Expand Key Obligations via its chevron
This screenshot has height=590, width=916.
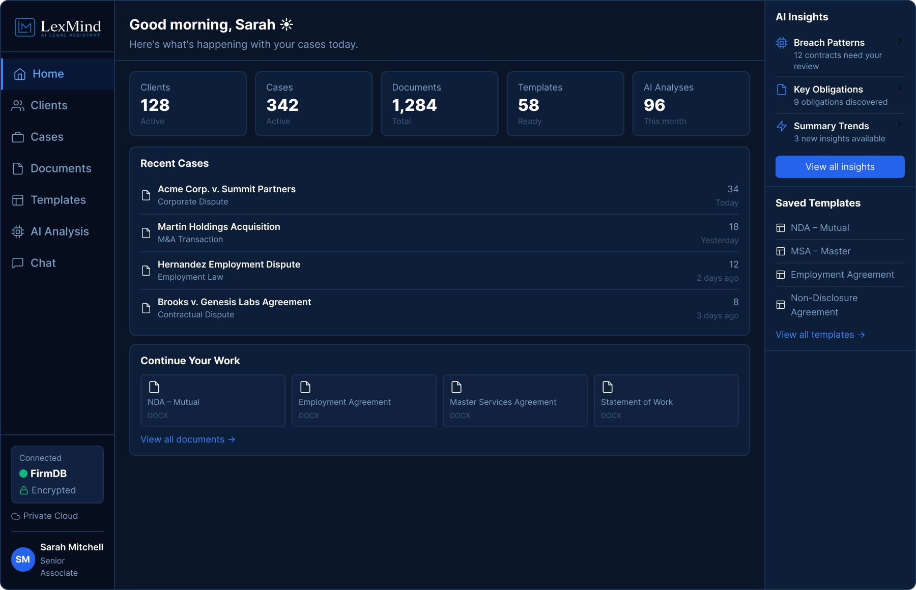coord(900,87)
